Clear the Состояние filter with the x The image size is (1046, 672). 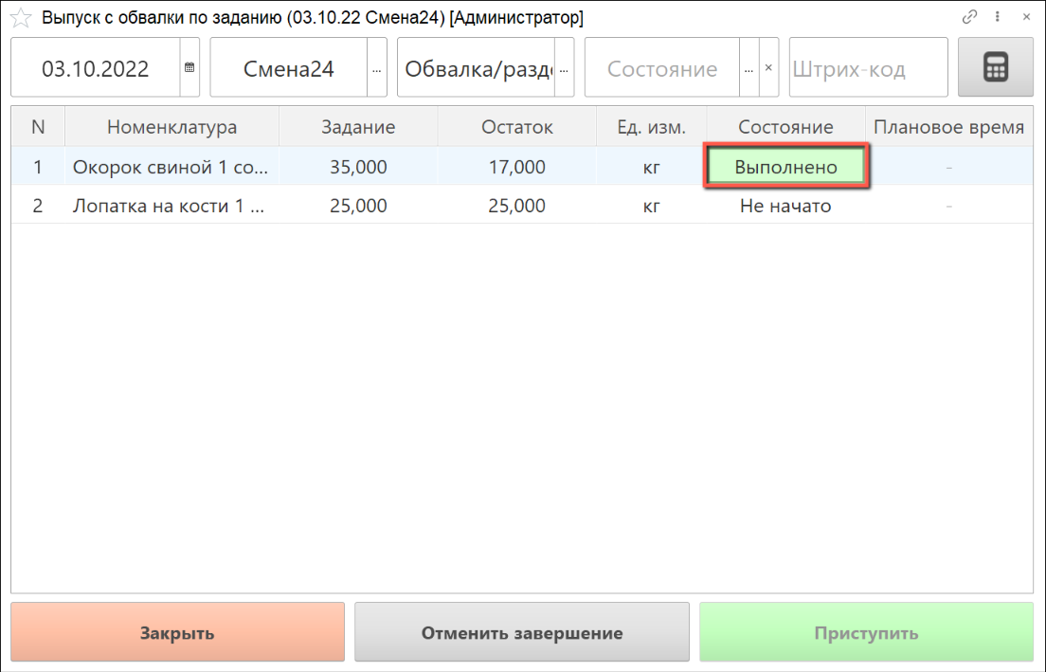tap(768, 68)
